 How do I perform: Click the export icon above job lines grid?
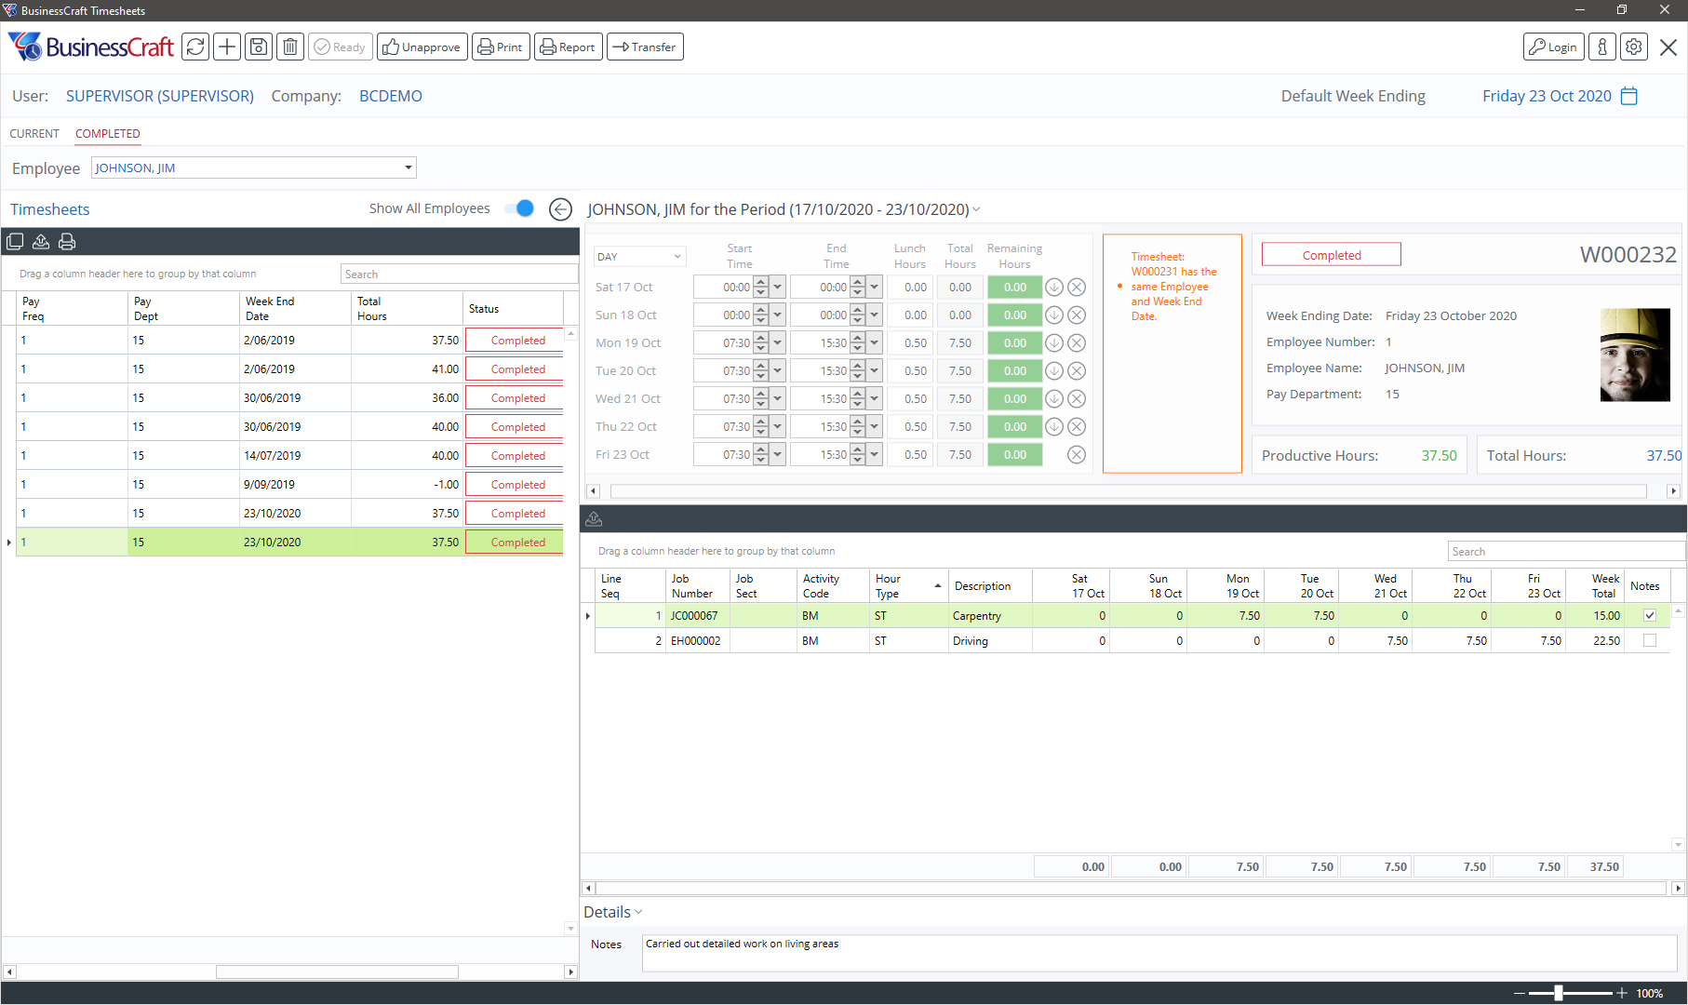(594, 519)
